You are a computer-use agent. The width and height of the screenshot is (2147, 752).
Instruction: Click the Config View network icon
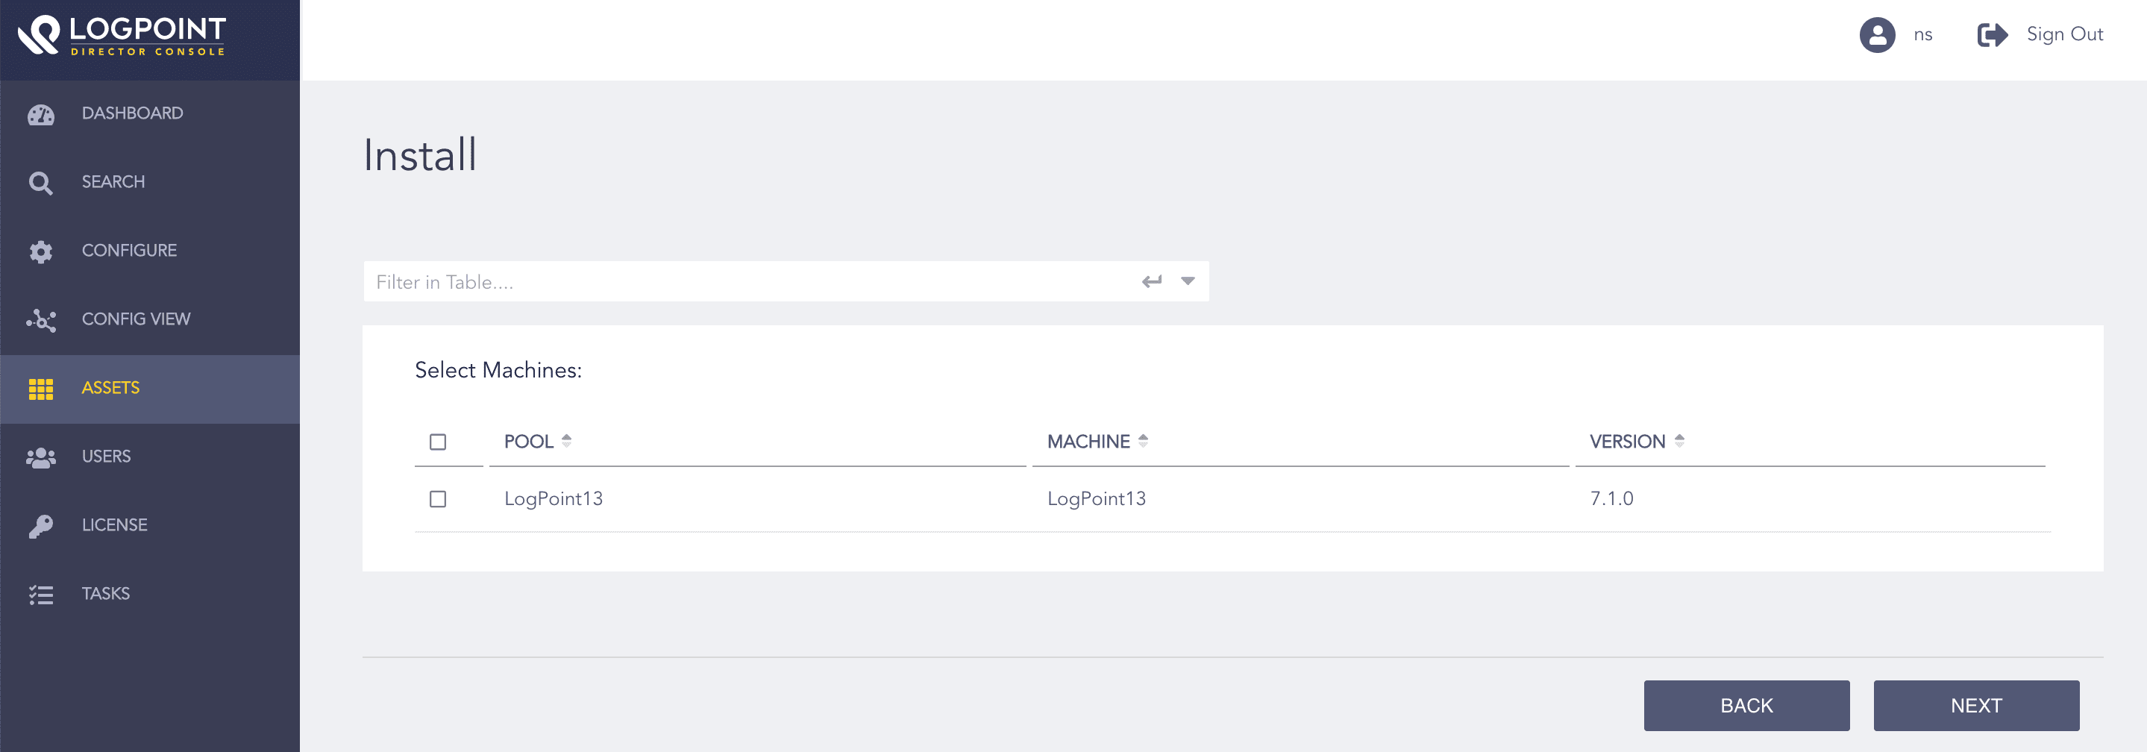click(41, 319)
